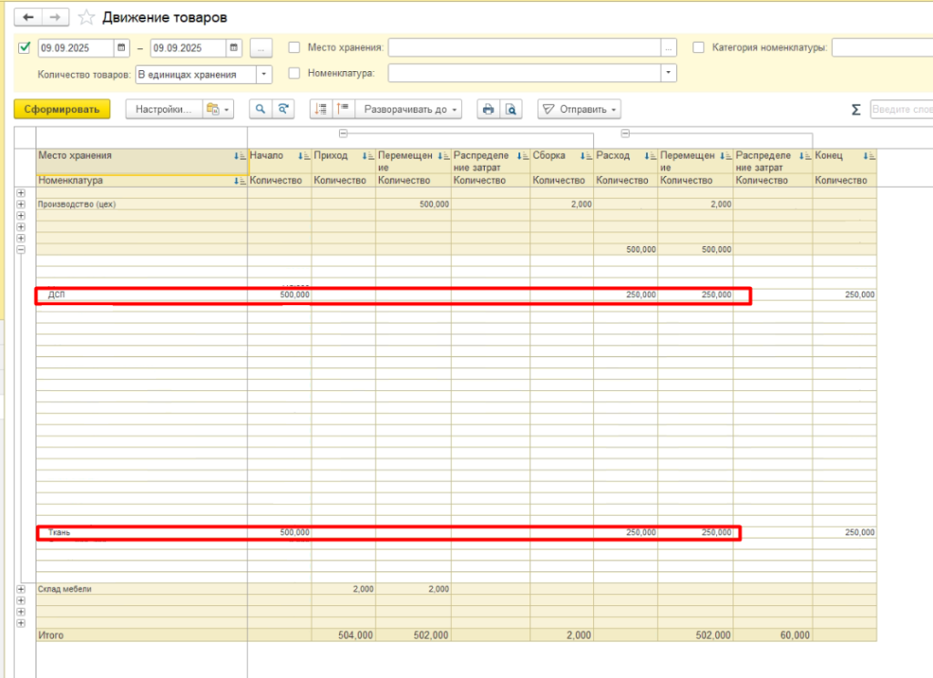The image size is (933, 678).
Task: Go back with the left arrow button
Action: click(x=28, y=17)
